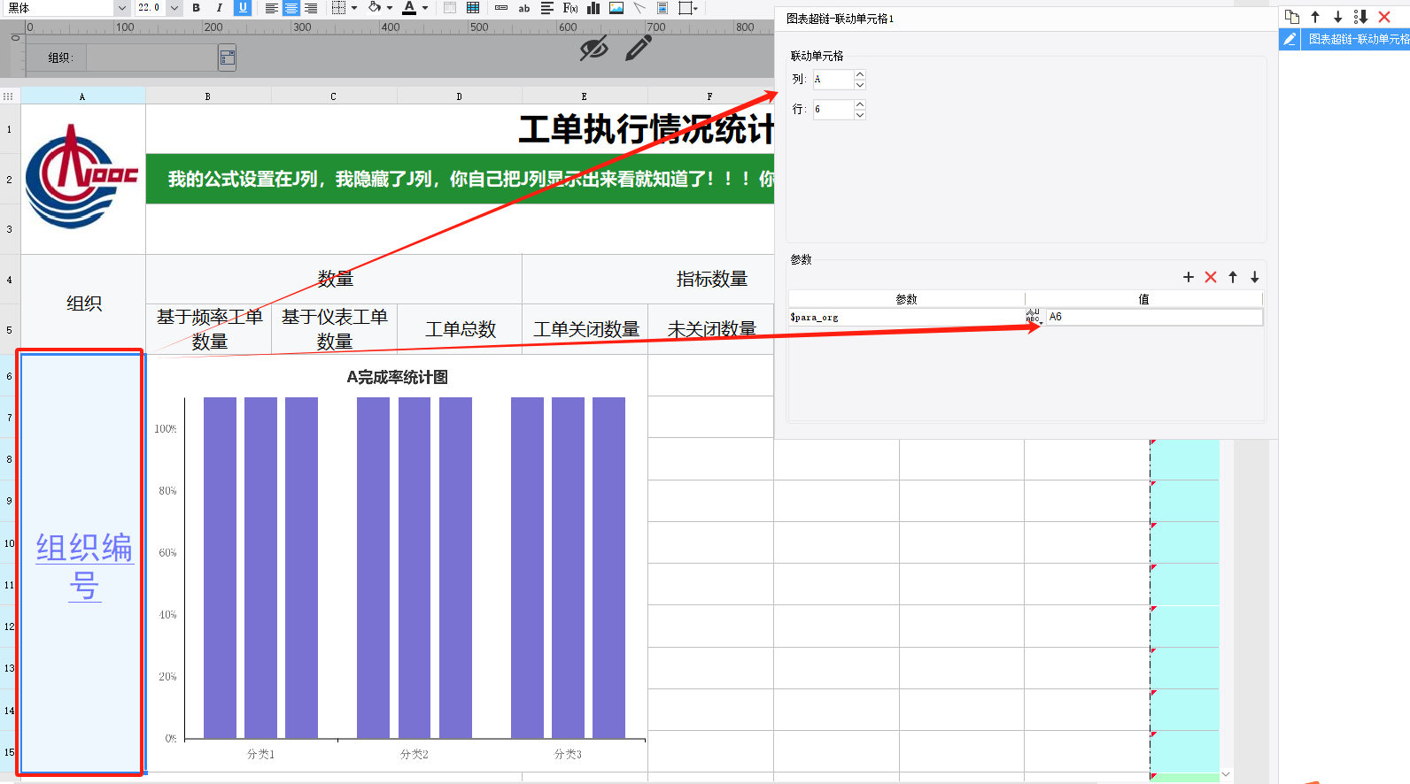Center-align cell text
1410x784 pixels.
pyautogui.click(x=291, y=8)
